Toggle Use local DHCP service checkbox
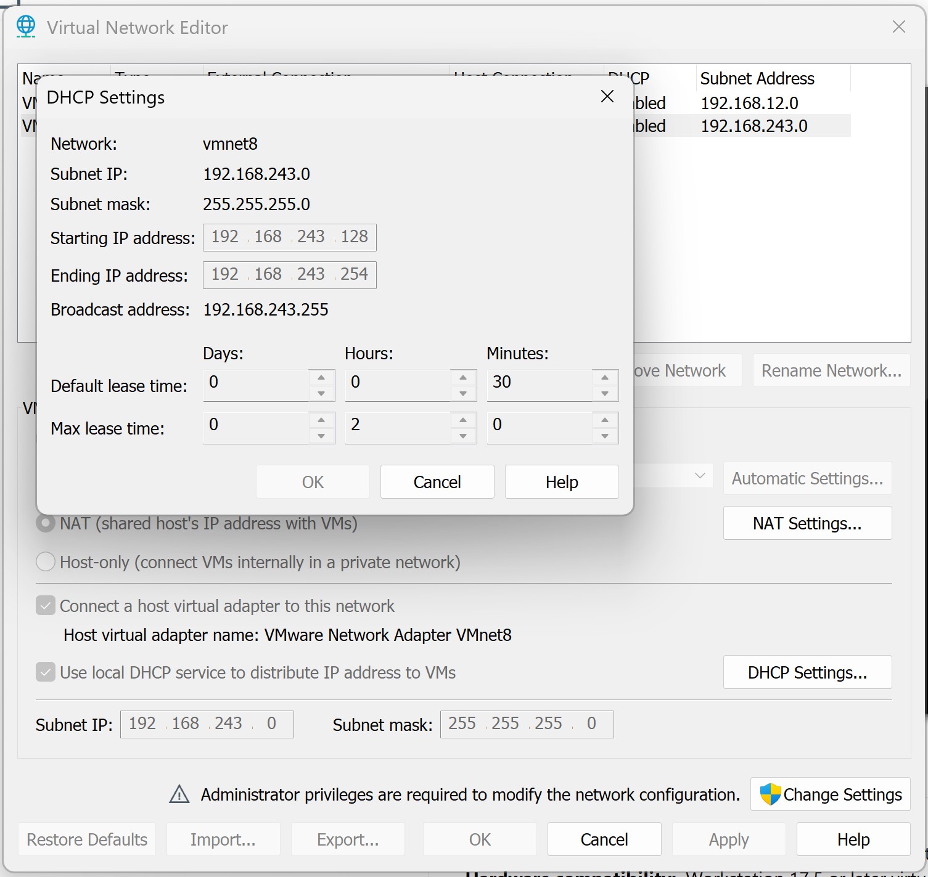928x877 pixels. pos(46,672)
